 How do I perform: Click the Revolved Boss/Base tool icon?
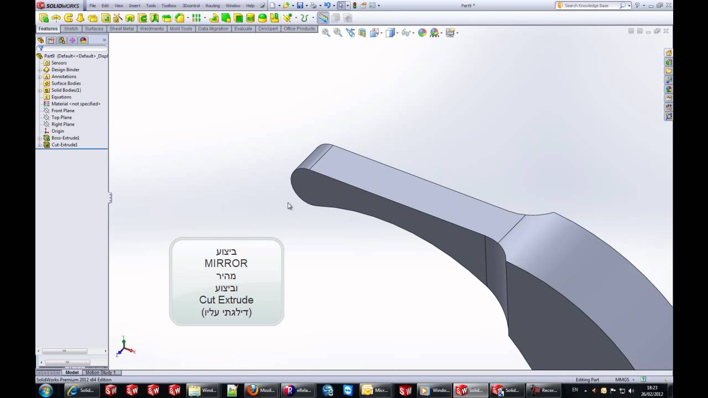coord(56,18)
